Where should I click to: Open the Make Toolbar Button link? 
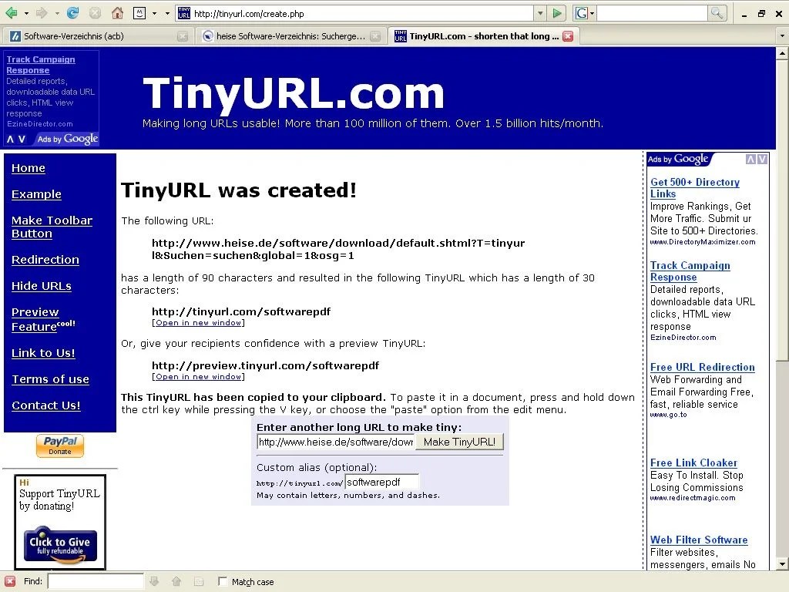pos(52,227)
